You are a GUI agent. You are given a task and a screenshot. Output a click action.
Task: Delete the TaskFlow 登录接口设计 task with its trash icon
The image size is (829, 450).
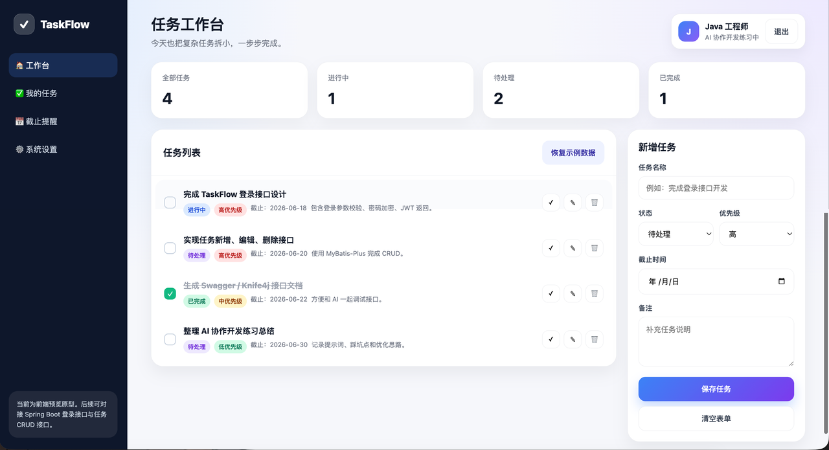[595, 203]
